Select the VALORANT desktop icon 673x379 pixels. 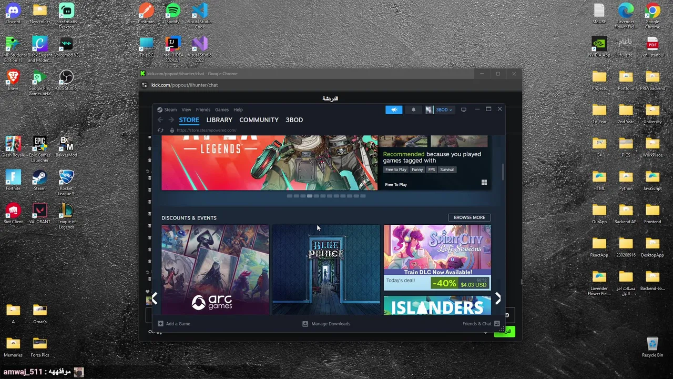tap(40, 213)
